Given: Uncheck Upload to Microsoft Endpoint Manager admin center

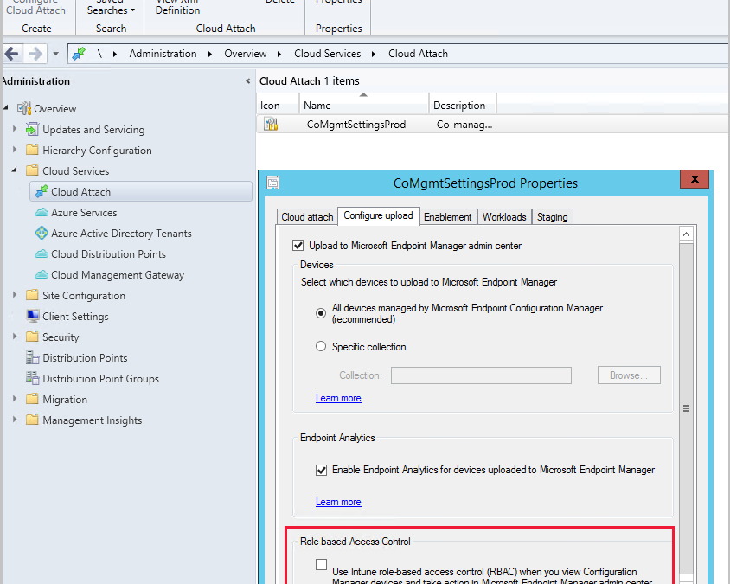Looking at the screenshot, I should click(x=298, y=246).
